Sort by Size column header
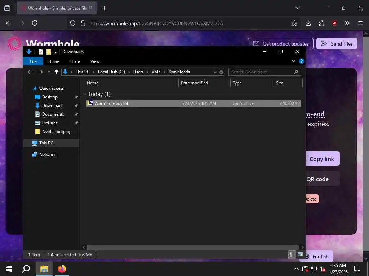The image size is (369, 276). coord(288,83)
